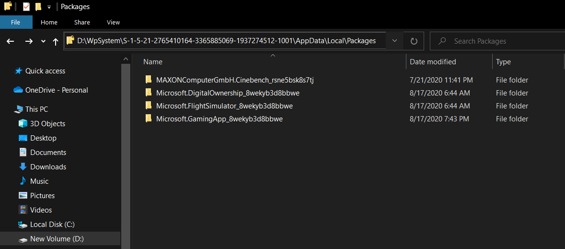The image size is (565, 249).
Task: Select the Microsoft.DigitalOwnership folder
Action: (x=228, y=93)
